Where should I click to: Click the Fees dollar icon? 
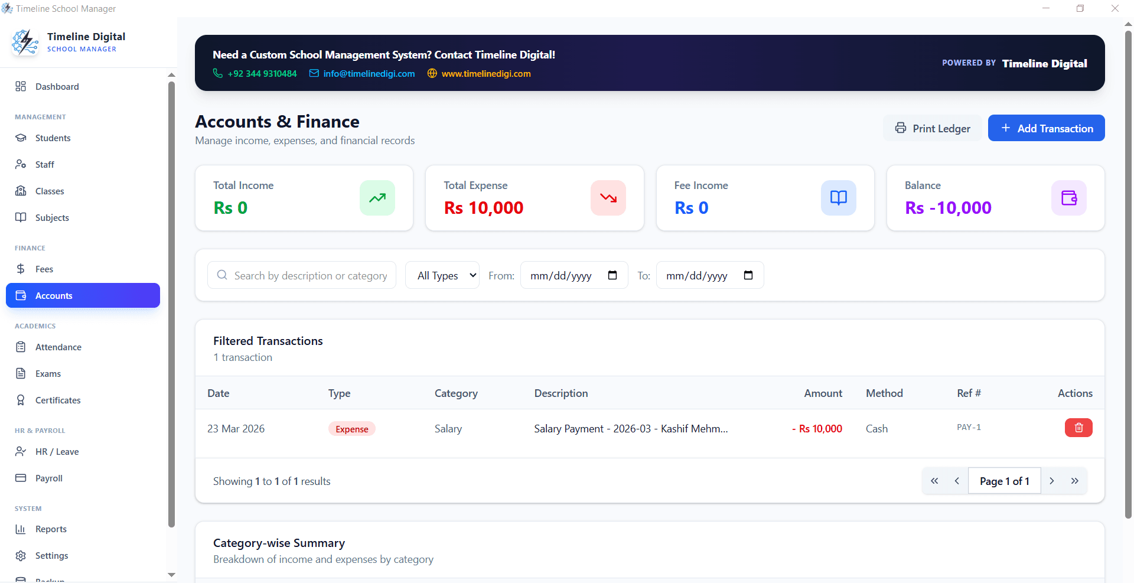click(21, 269)
